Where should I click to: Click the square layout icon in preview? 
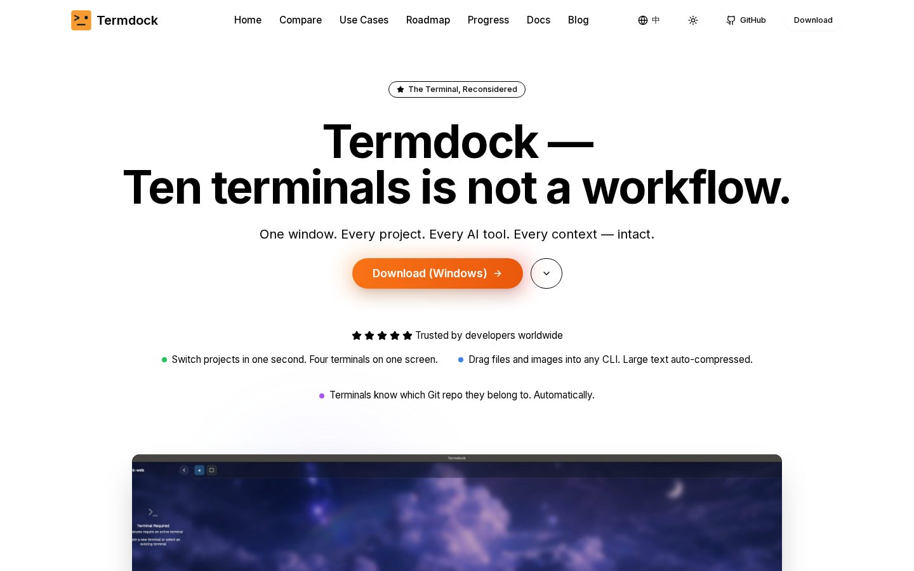[x=212, y=470]
